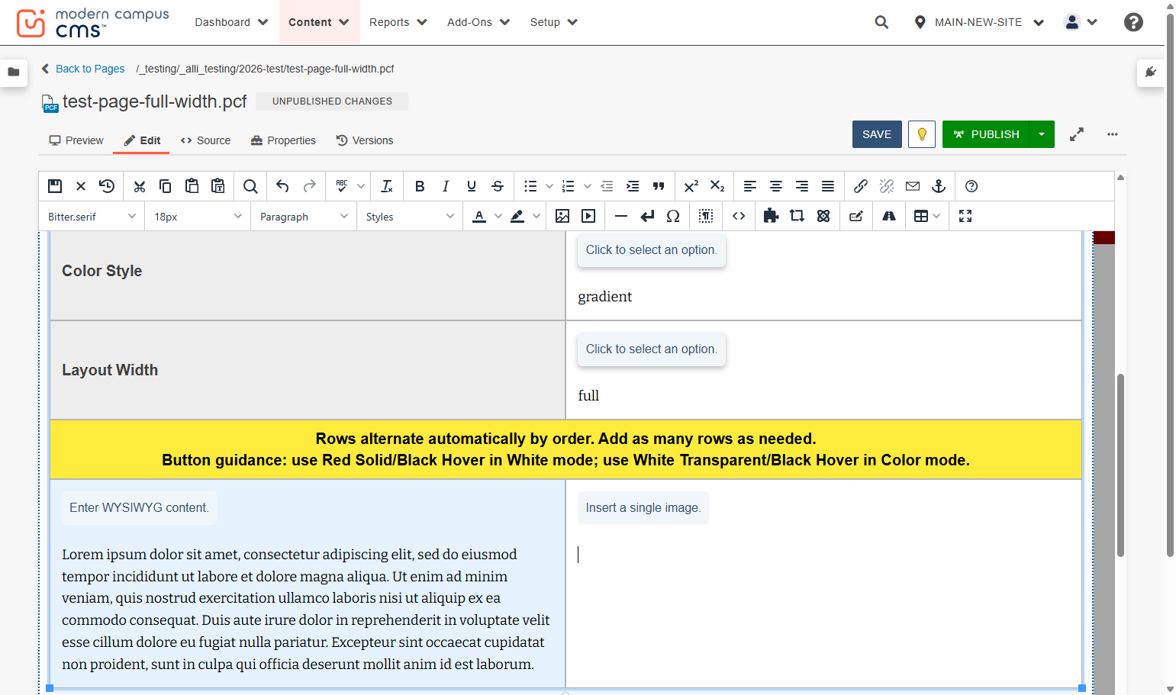Viewport: 1176px width, 695px height.
Task: Click the Undo arrow icon
Action: pos(282,186)
